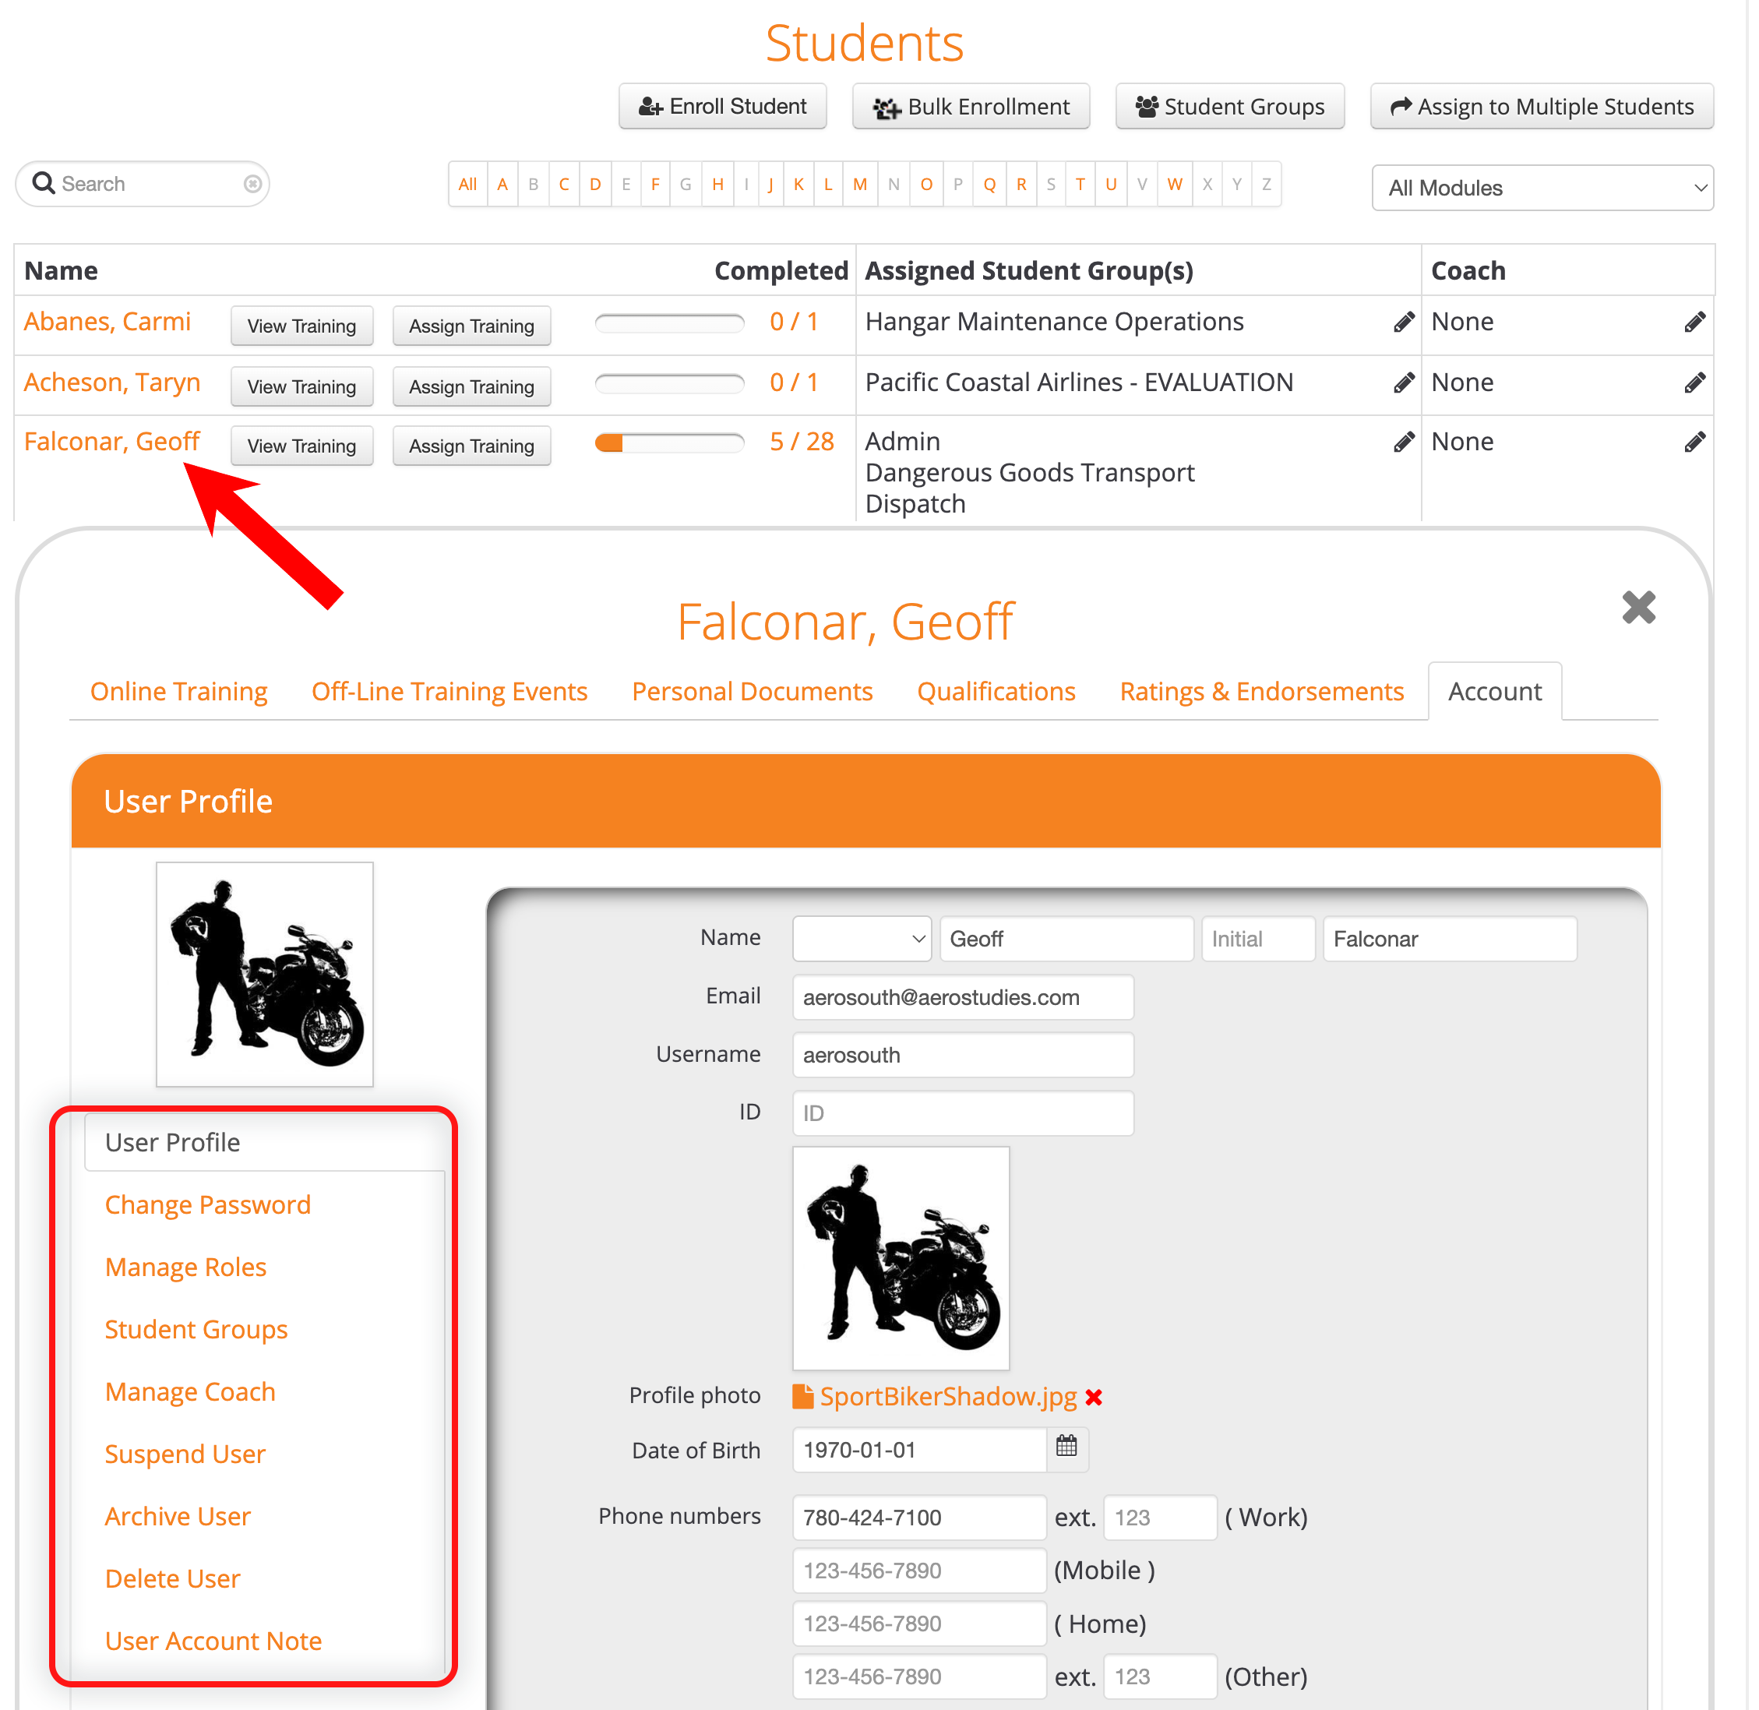Open the Date of Birth calendar picker

click(1066, 1447)
